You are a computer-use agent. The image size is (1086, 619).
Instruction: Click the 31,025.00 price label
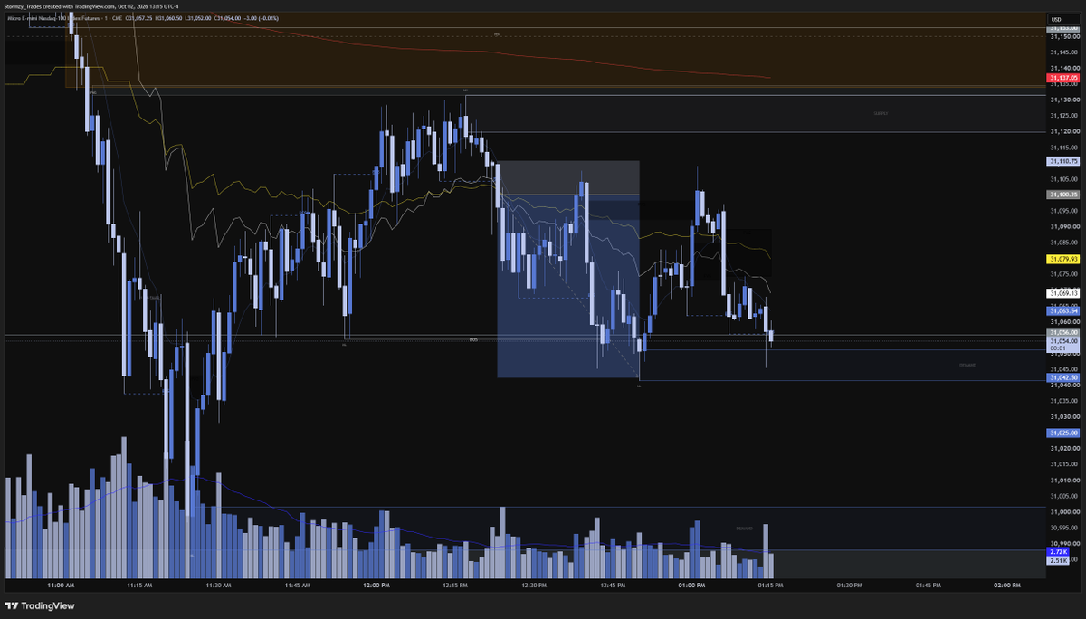pos(1062,433)
